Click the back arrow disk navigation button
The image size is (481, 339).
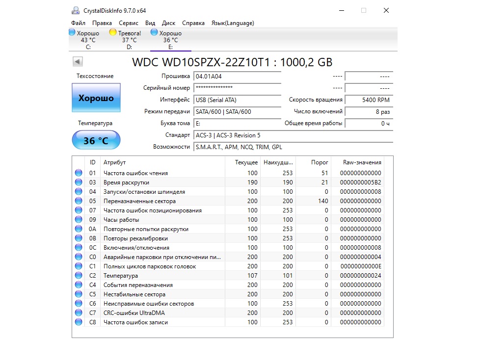click(78, 62)
